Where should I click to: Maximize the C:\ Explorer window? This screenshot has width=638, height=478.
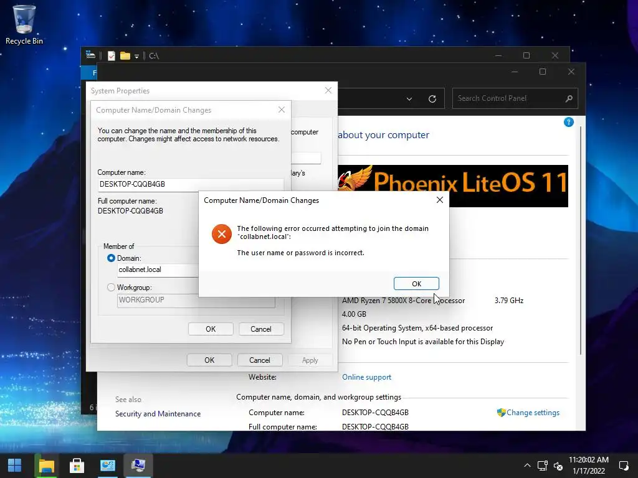click(x=526, y=55)
